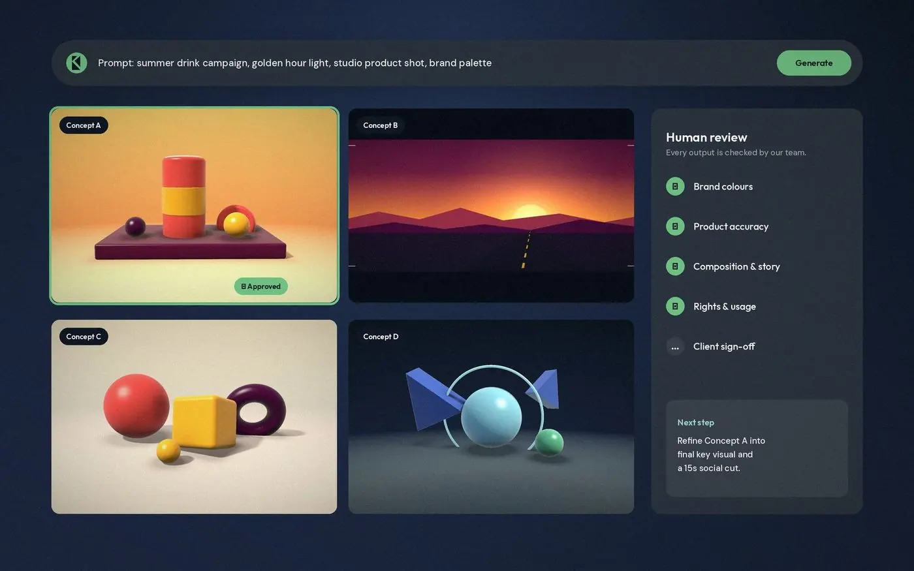The width and height of the screenshot is (914, 571).
Task: Click the Next step heading
Action: click(695, 422)
